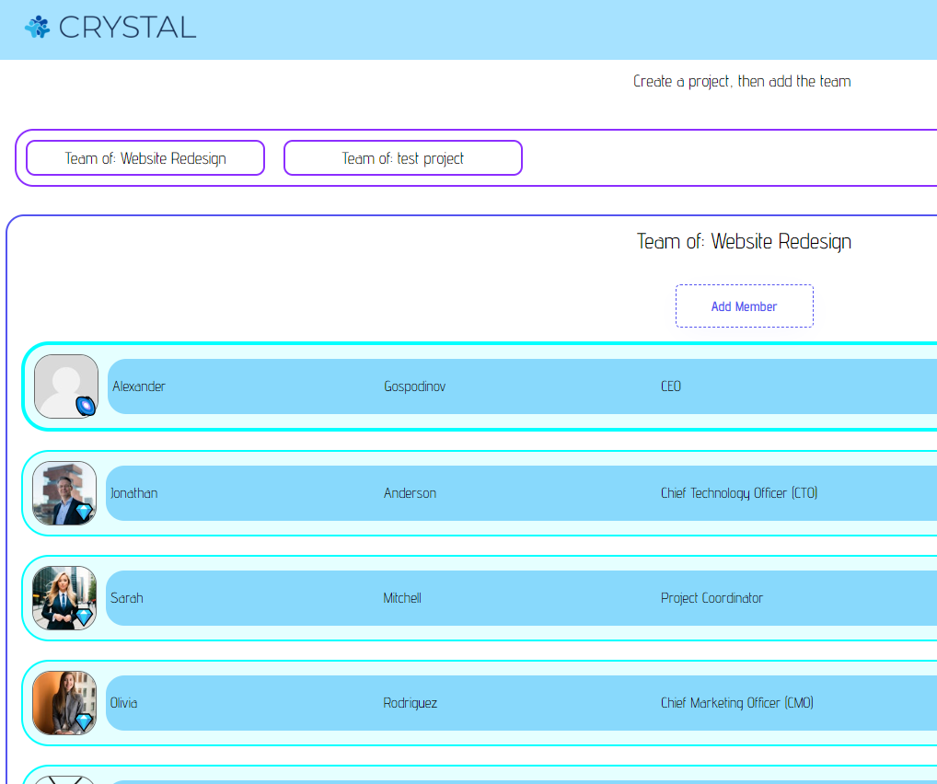
Task: Click the Project Coordinator role
Action: coord(711,598)
